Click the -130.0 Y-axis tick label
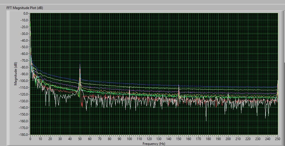The image size is (285, 146). 24,101
